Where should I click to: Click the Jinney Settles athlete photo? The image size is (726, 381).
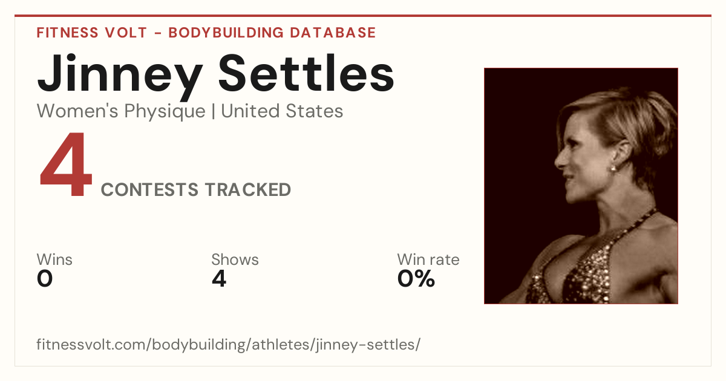click(581, 186)
